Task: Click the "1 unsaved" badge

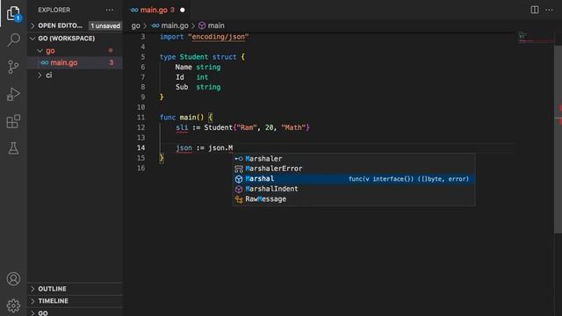Action: (x=105, y=25)
